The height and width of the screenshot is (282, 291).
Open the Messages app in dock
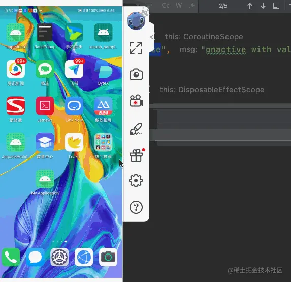coord(35,257)
